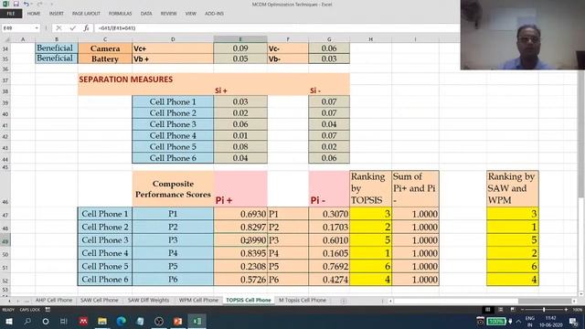Open the ADD-INS ribbon tab
The image size is (585, 329).
214,14
